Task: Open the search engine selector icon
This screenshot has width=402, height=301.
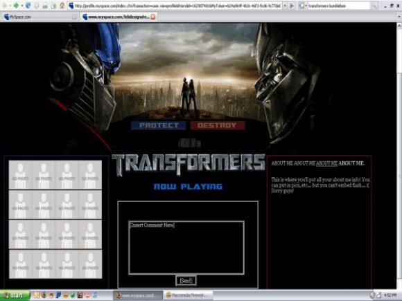Action: coord(302,6)
